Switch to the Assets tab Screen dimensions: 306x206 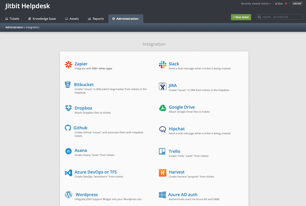(72, 19)
